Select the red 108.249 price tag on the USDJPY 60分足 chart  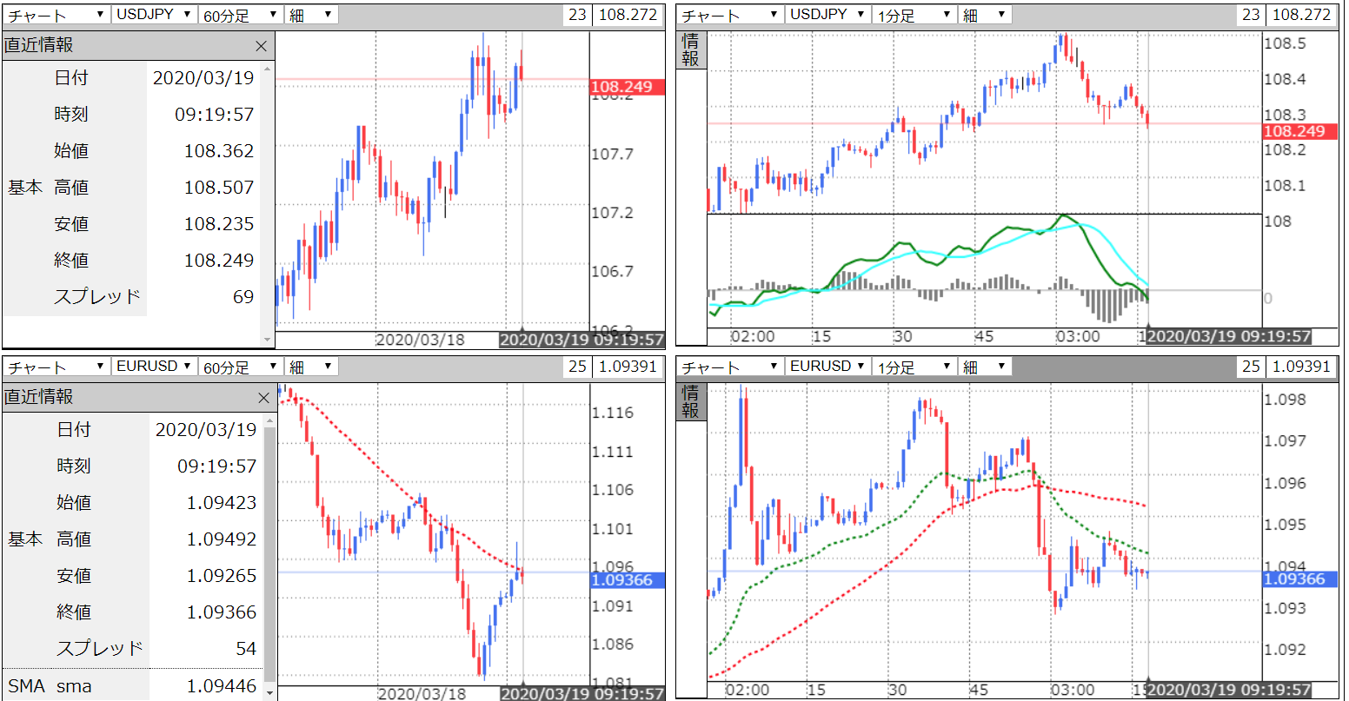click(627, 87)
